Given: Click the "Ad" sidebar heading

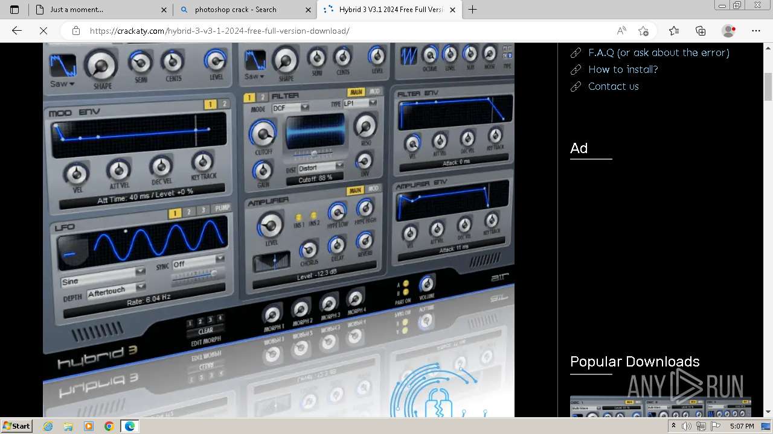Looking at the screenshot, I should click(x=579, y=148).
